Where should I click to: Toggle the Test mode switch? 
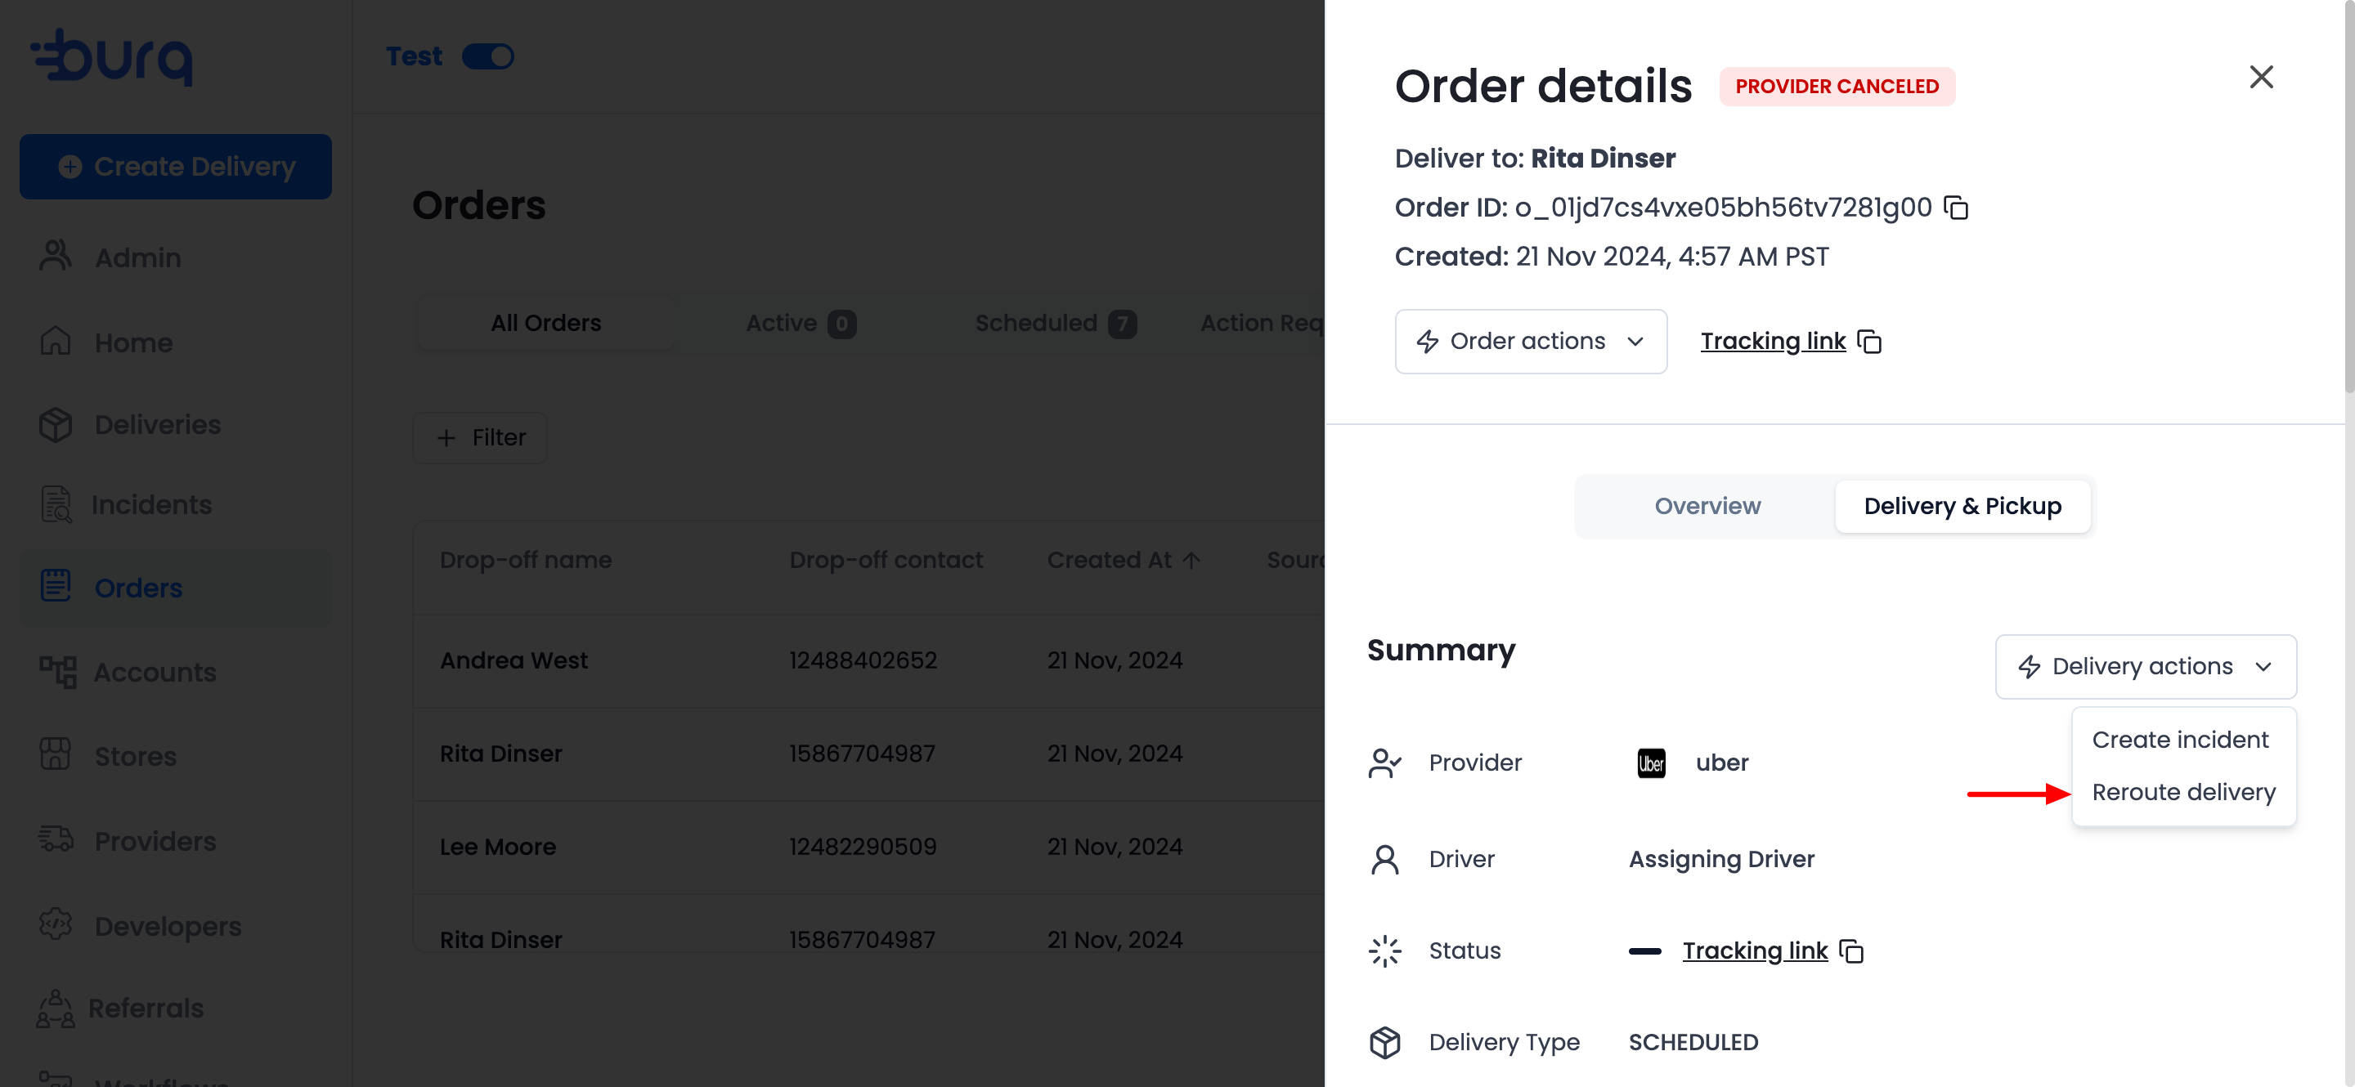[x=487, y=56]
